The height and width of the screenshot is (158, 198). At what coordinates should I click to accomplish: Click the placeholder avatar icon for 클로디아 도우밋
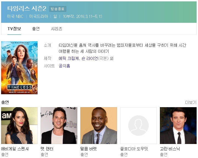138,126
